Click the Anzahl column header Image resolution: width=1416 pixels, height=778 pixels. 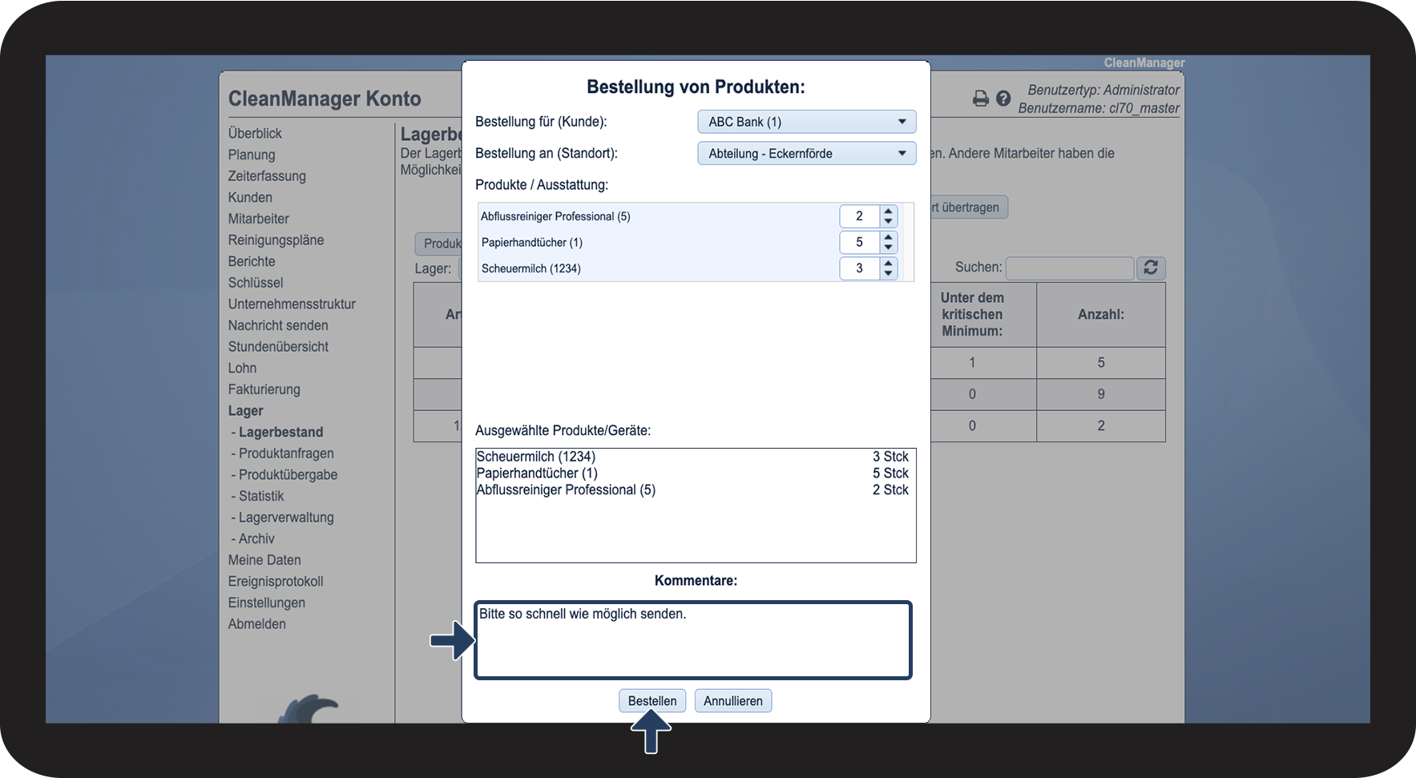point(1101,315)
